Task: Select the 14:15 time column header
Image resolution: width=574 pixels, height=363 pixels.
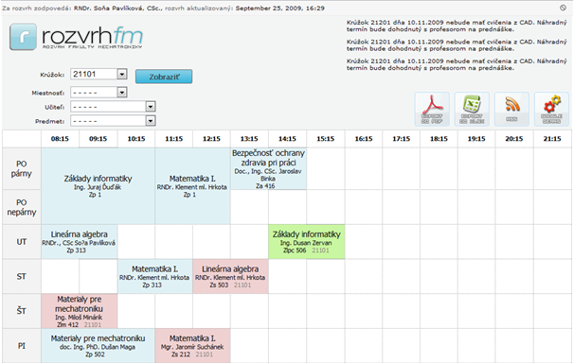Action: (x=287, y=139)
